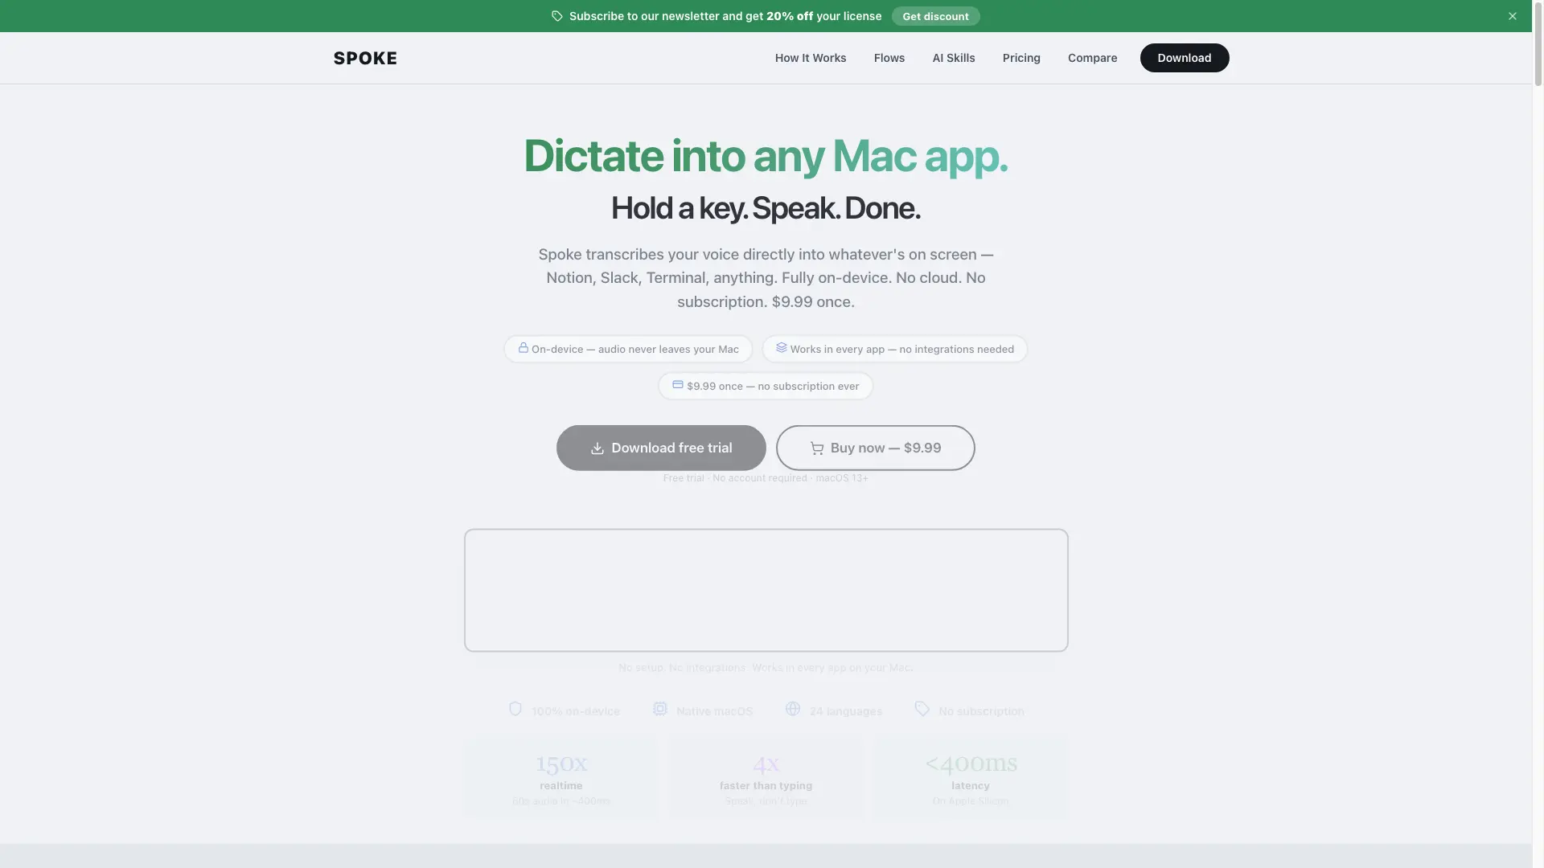
Task: Click the "4x faster than typing" stat card
Action: [x=766, y=779]
